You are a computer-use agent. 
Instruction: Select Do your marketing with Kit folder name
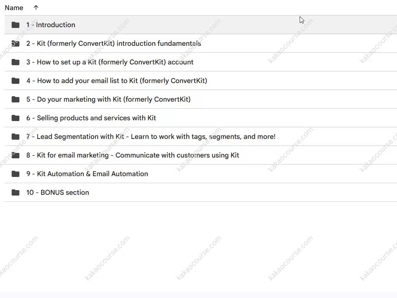click(109, 99)
